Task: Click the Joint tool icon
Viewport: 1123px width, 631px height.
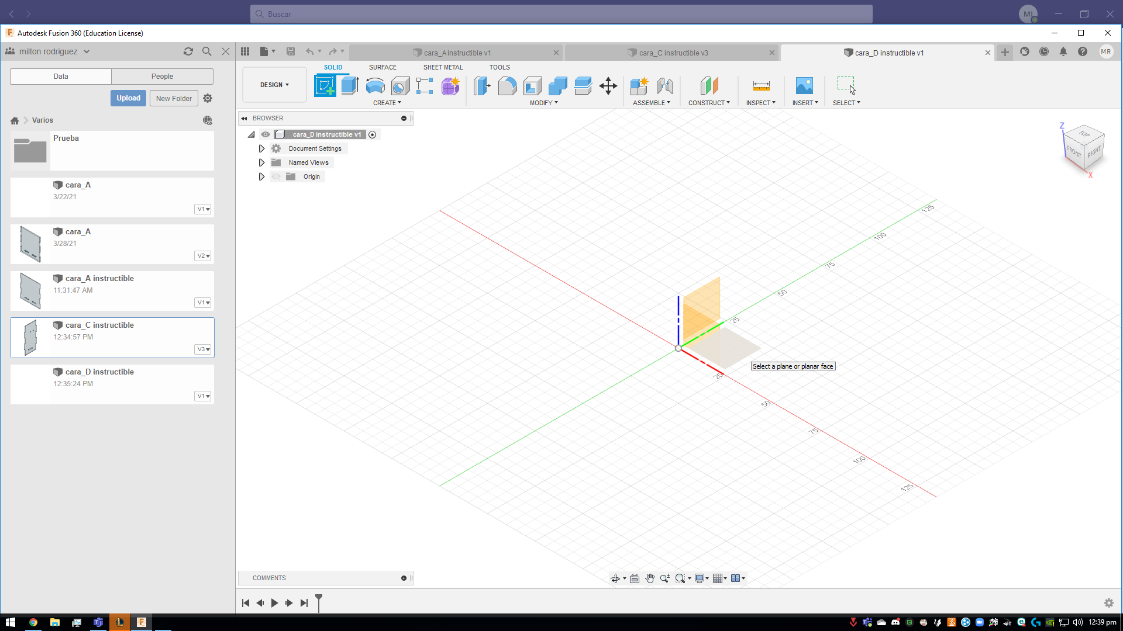Action: point(664,86)
